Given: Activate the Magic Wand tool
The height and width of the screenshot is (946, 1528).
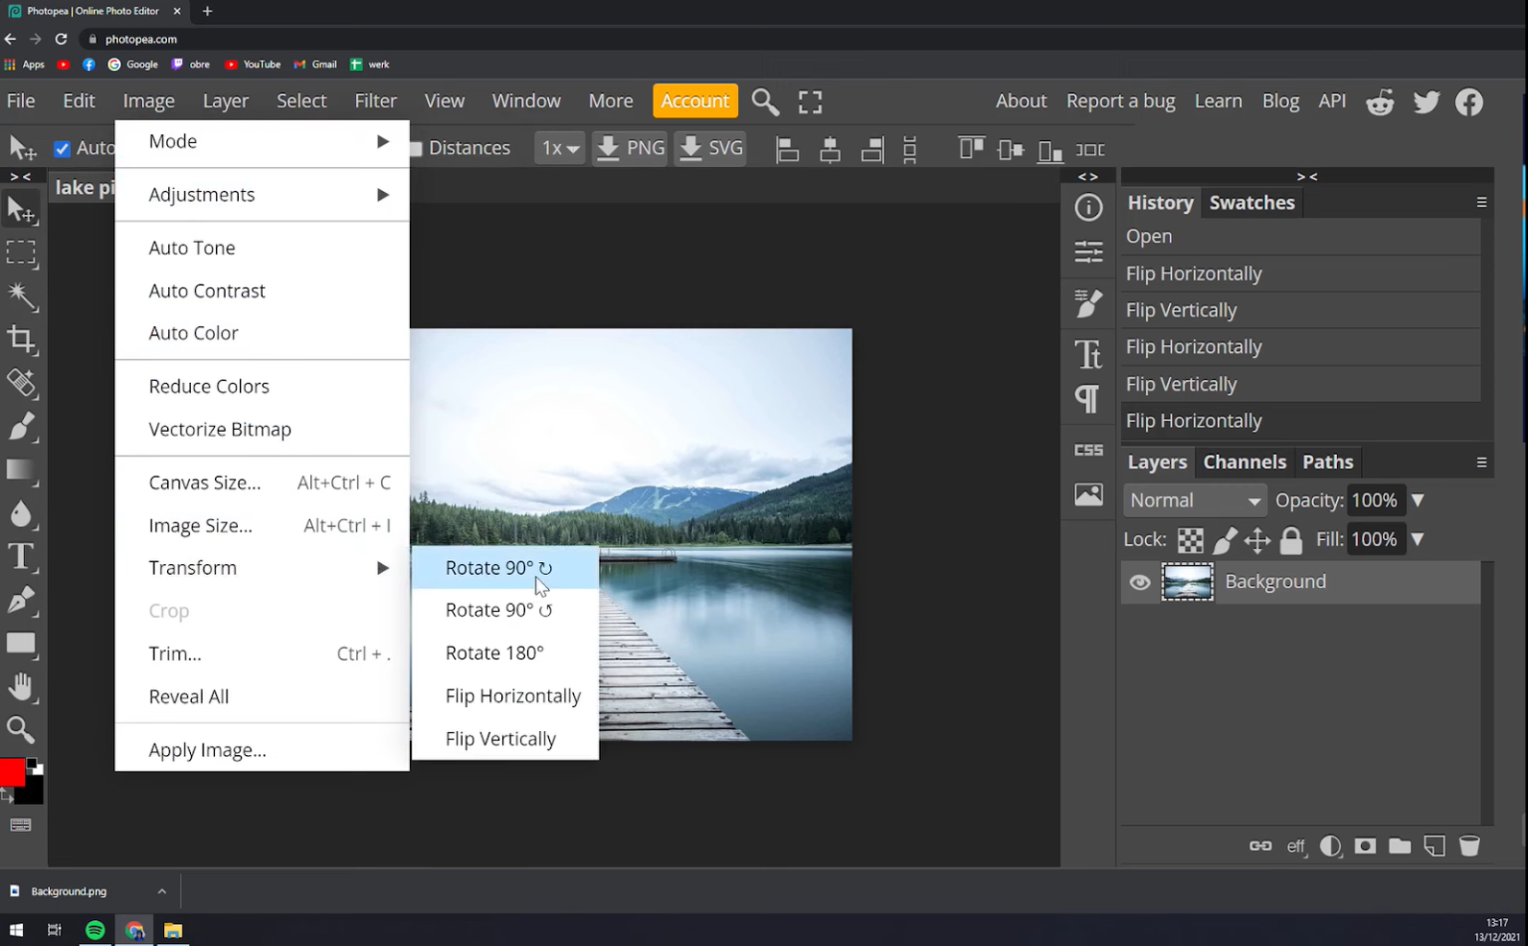Looking at the screenshot, I should [x=22, y=295].
